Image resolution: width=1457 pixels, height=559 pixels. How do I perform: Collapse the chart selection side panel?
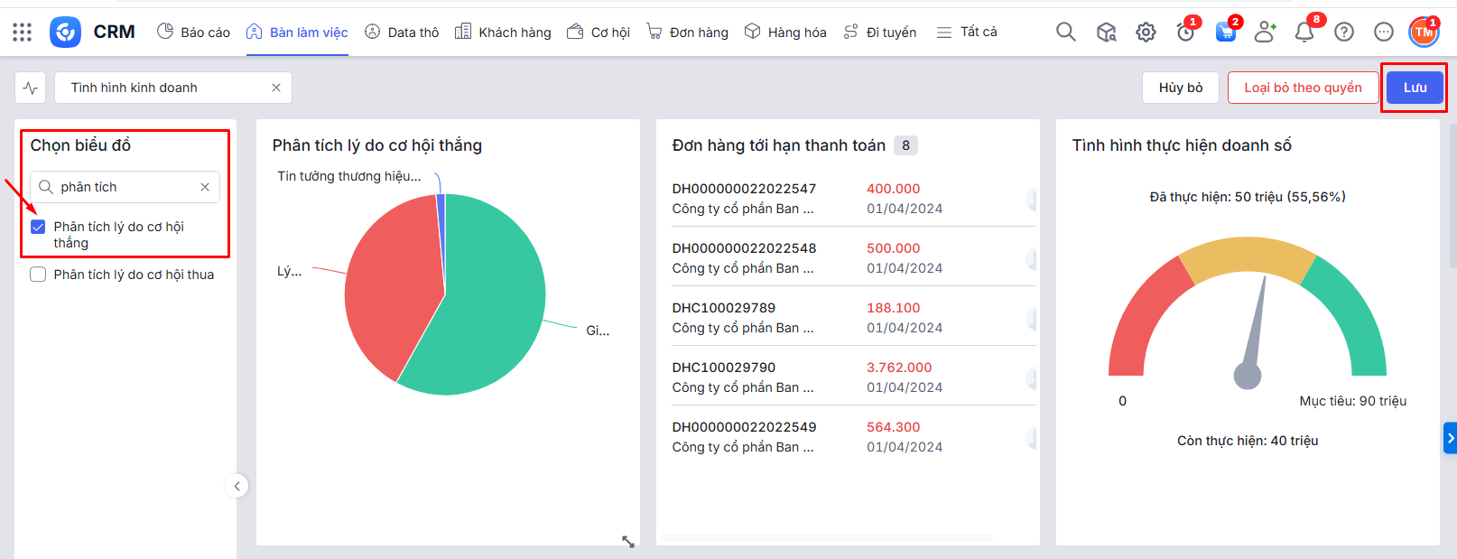click(237, 486)
